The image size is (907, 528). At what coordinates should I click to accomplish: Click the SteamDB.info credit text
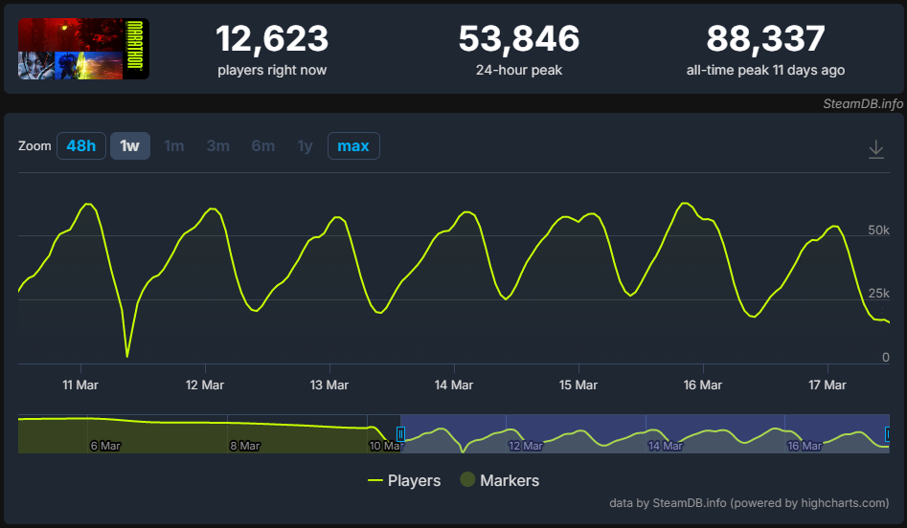[862, 104]
